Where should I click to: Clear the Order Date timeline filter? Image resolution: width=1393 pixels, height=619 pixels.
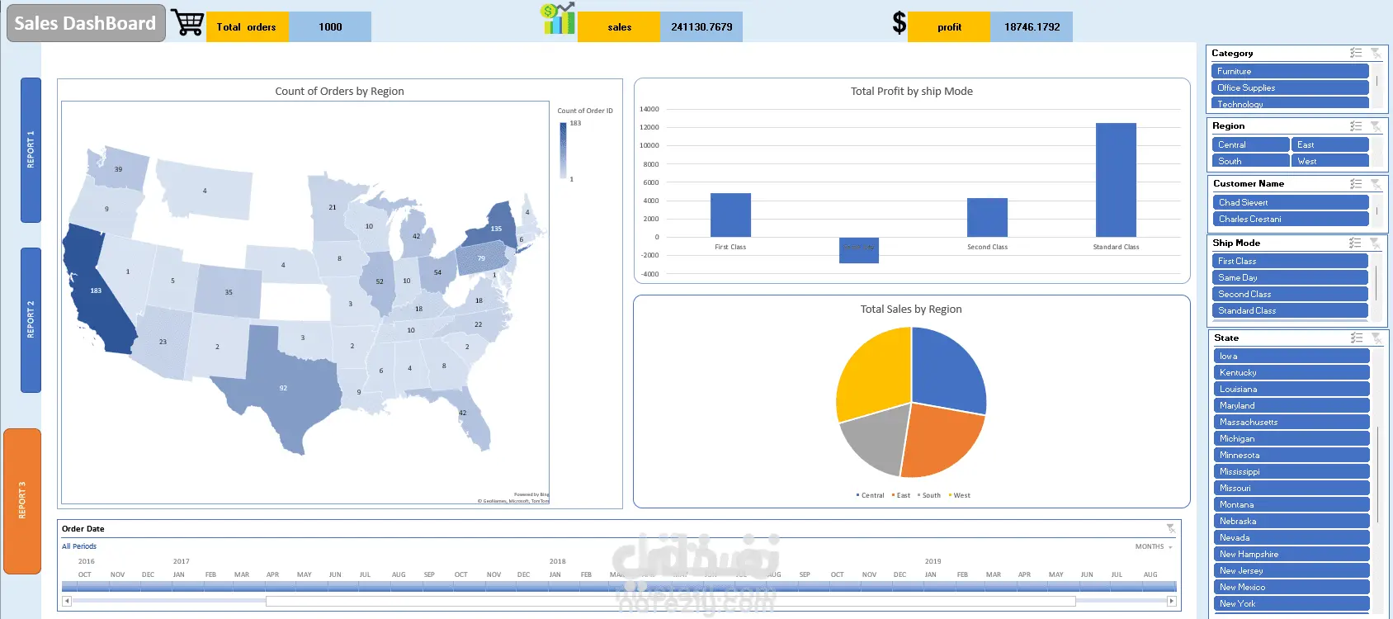tap(1171, 528)
